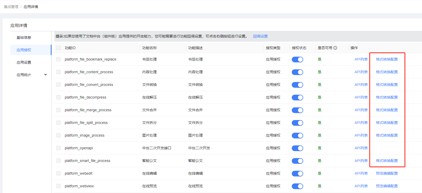Click the 功能ID column header
The width and height of the screenshot is (422, 193).
click(x=70, y=48)
